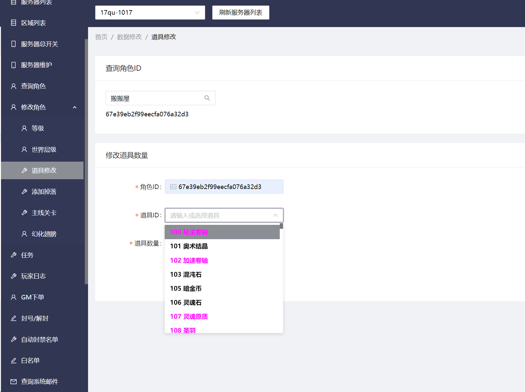Click the envelope icon beside 查询系统邮件
The image size is (525, 392).
coord(13,382)
